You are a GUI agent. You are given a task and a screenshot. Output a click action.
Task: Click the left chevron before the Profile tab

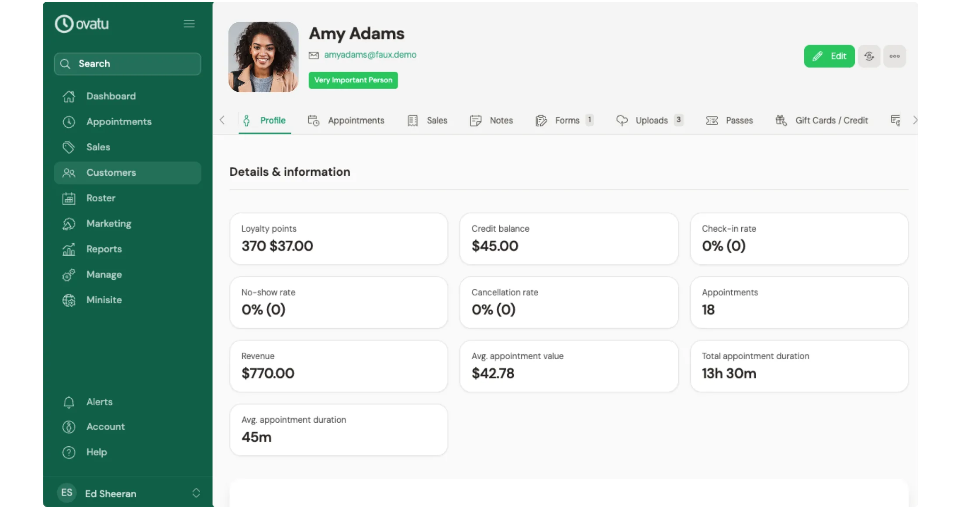pos(222,120)
